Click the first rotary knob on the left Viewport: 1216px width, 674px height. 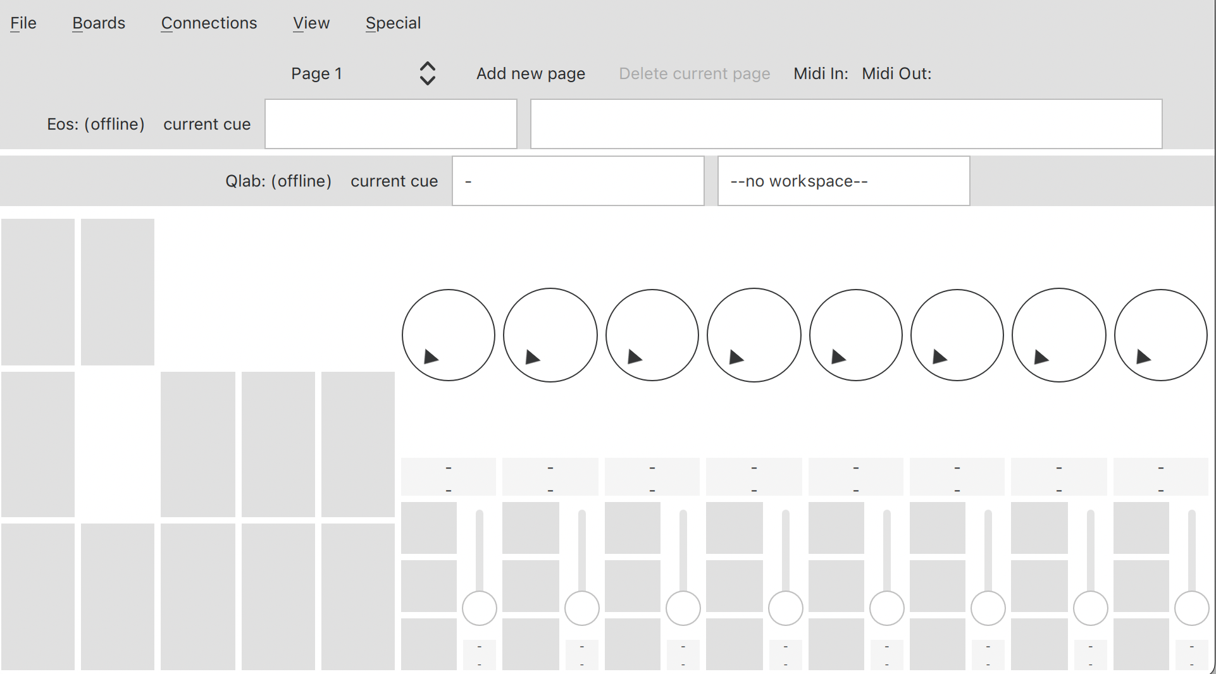click(448, 335)
